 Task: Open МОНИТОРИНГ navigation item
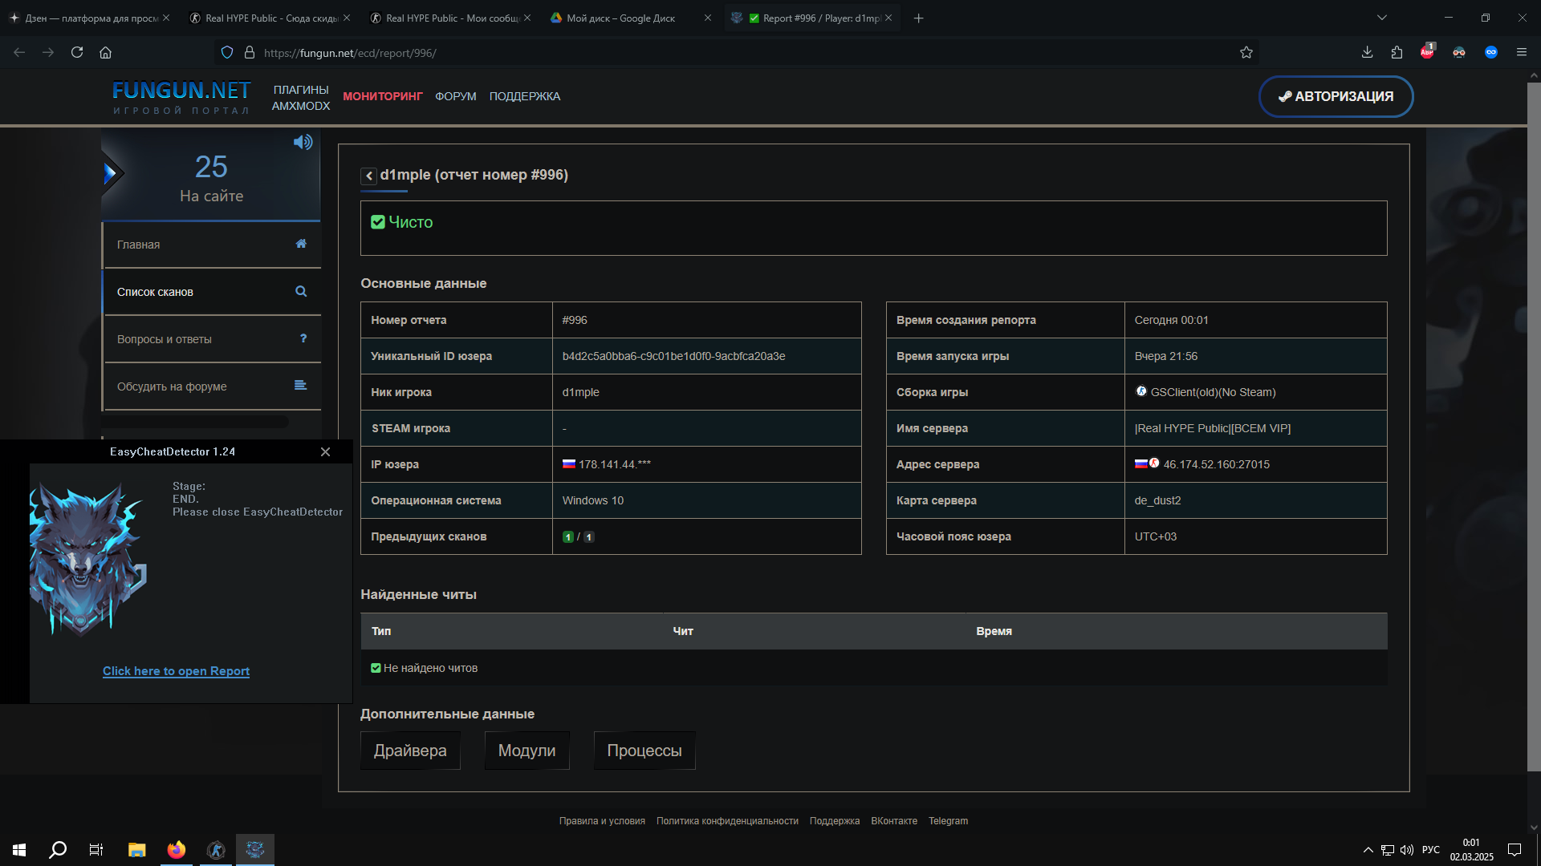click(x=383, y=96)
